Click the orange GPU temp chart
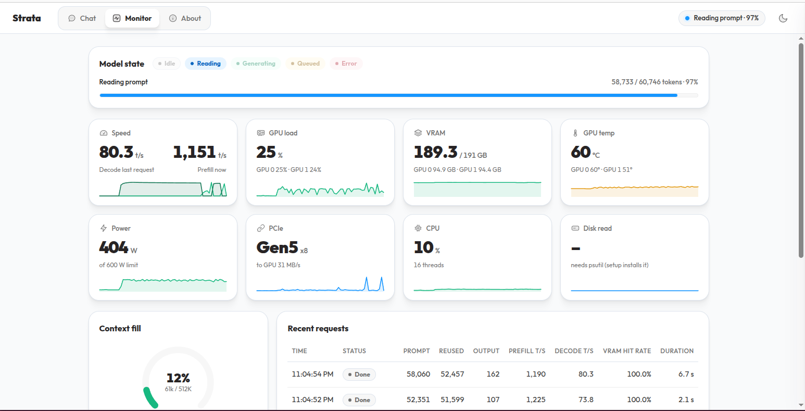805x411 pixels. coord(635,191)
